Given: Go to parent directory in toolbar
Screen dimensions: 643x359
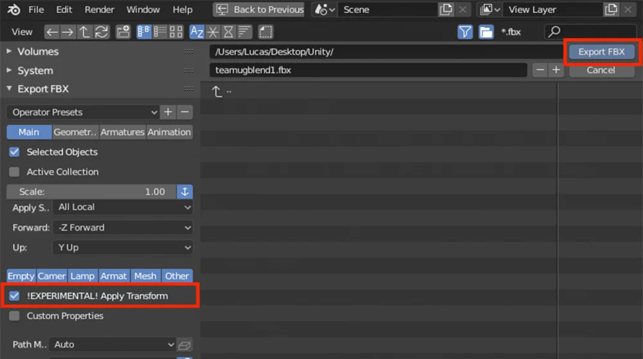Looking at the screenshot, I should click(x=84, y=32).
